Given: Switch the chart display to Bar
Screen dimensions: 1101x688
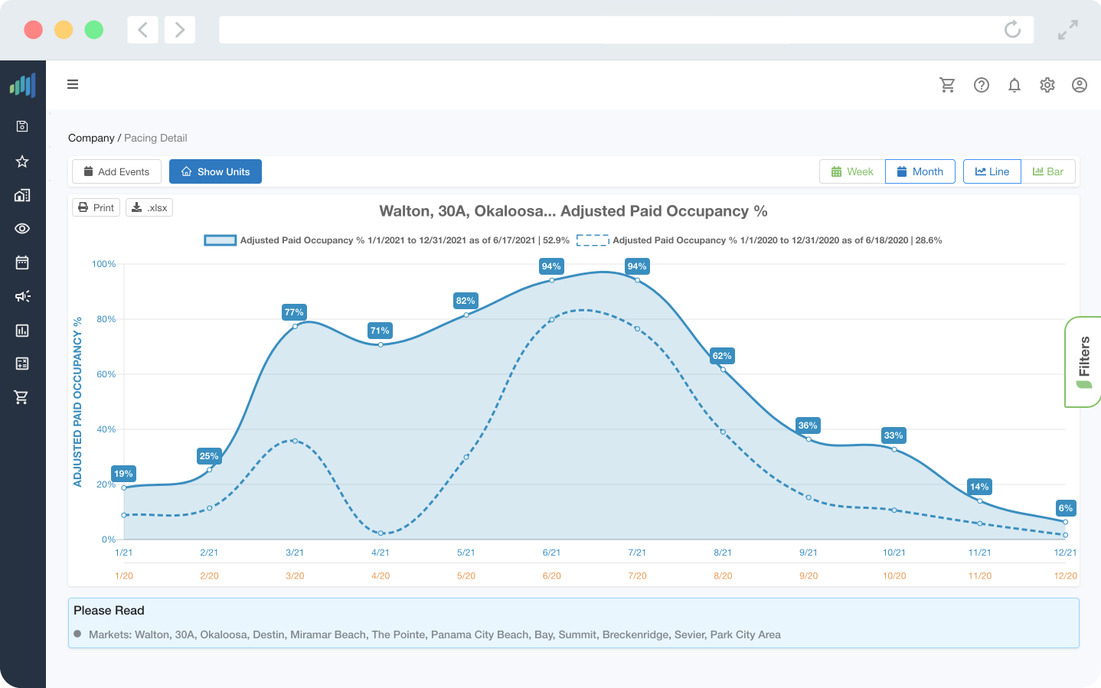Looking at the screenshot, I should click(x=1049, y=171).
